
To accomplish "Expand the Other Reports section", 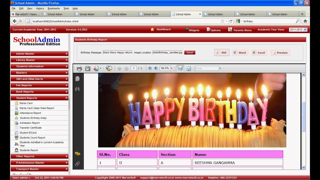I will tap(39, 156).
